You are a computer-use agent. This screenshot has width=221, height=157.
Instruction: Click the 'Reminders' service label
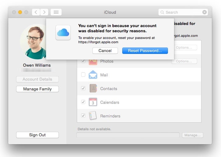click(x=110, y=116)
